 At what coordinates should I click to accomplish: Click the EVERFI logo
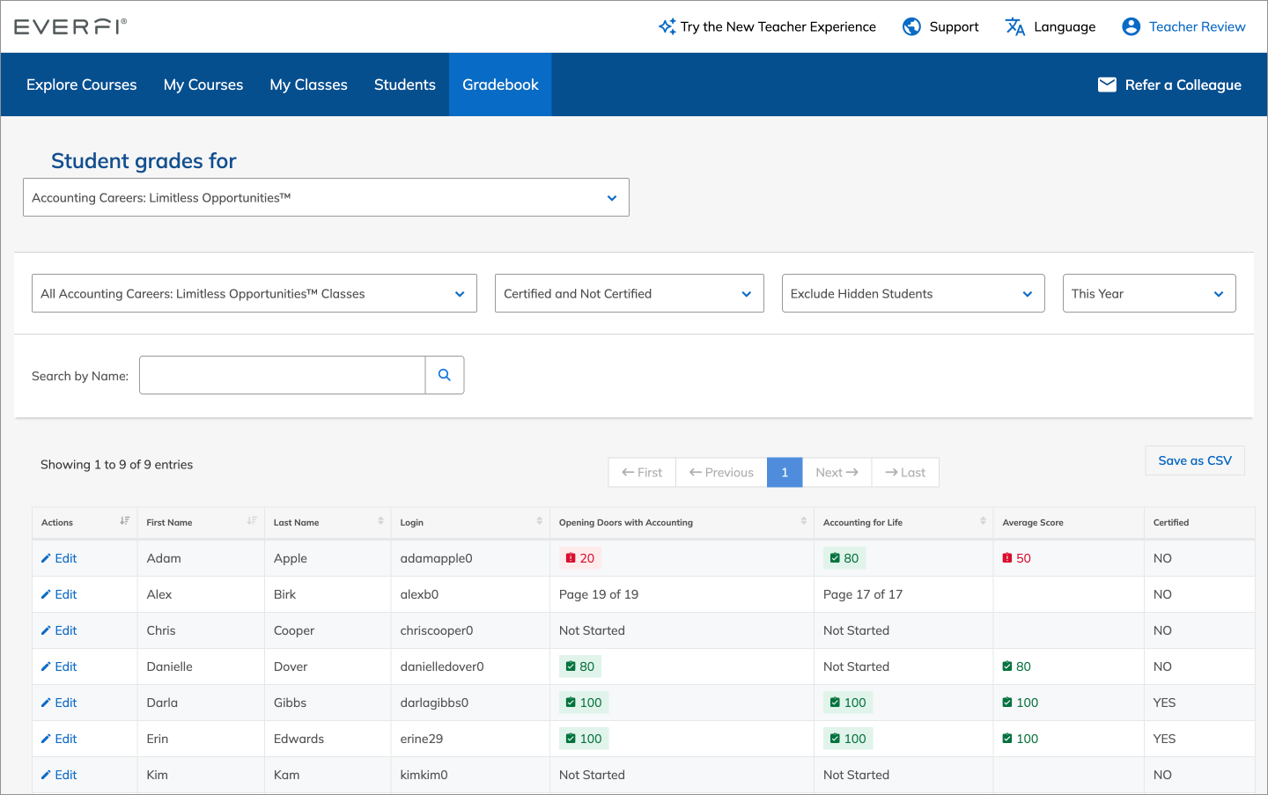70,26
